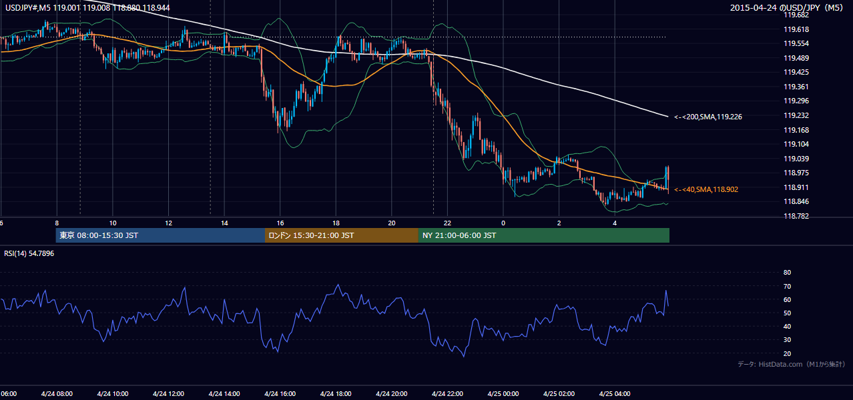Click hour label 8 under price chart
Image resolution: width=853 pixels, height=400 pixels.
[x=57, y=223]
